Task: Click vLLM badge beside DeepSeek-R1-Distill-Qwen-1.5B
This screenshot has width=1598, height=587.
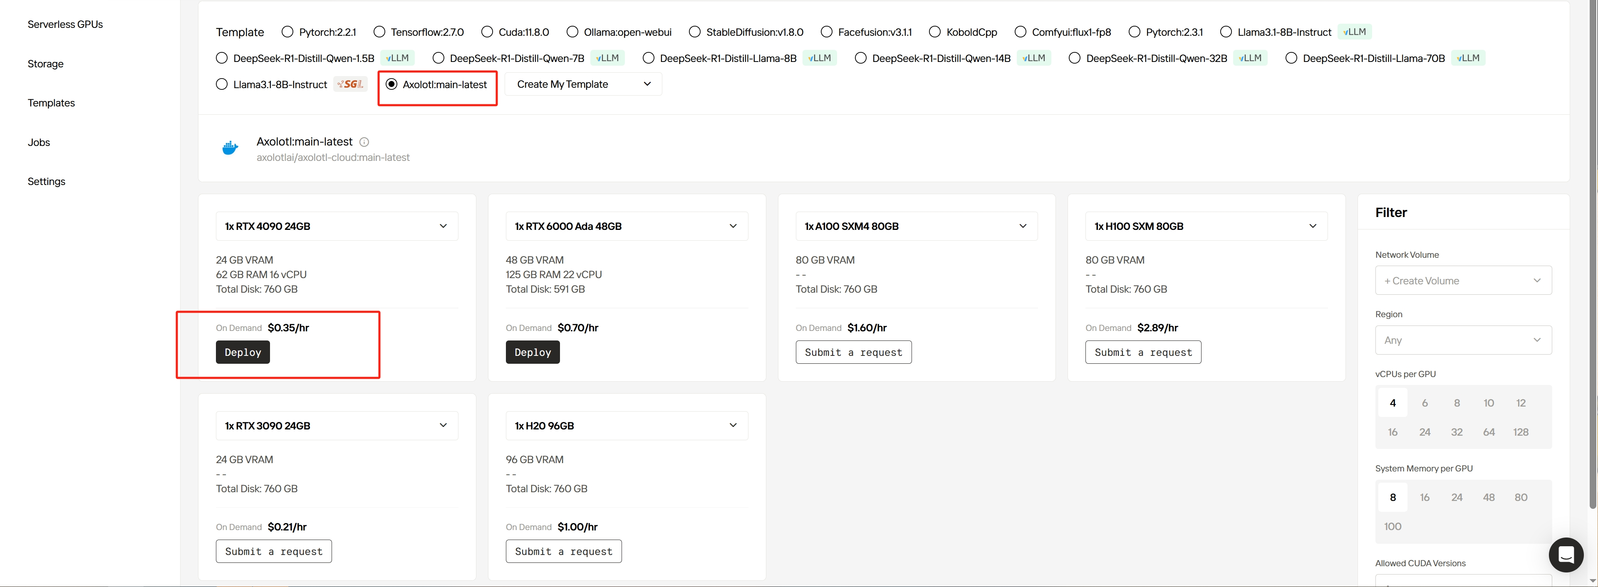Action: coord(397,58)
